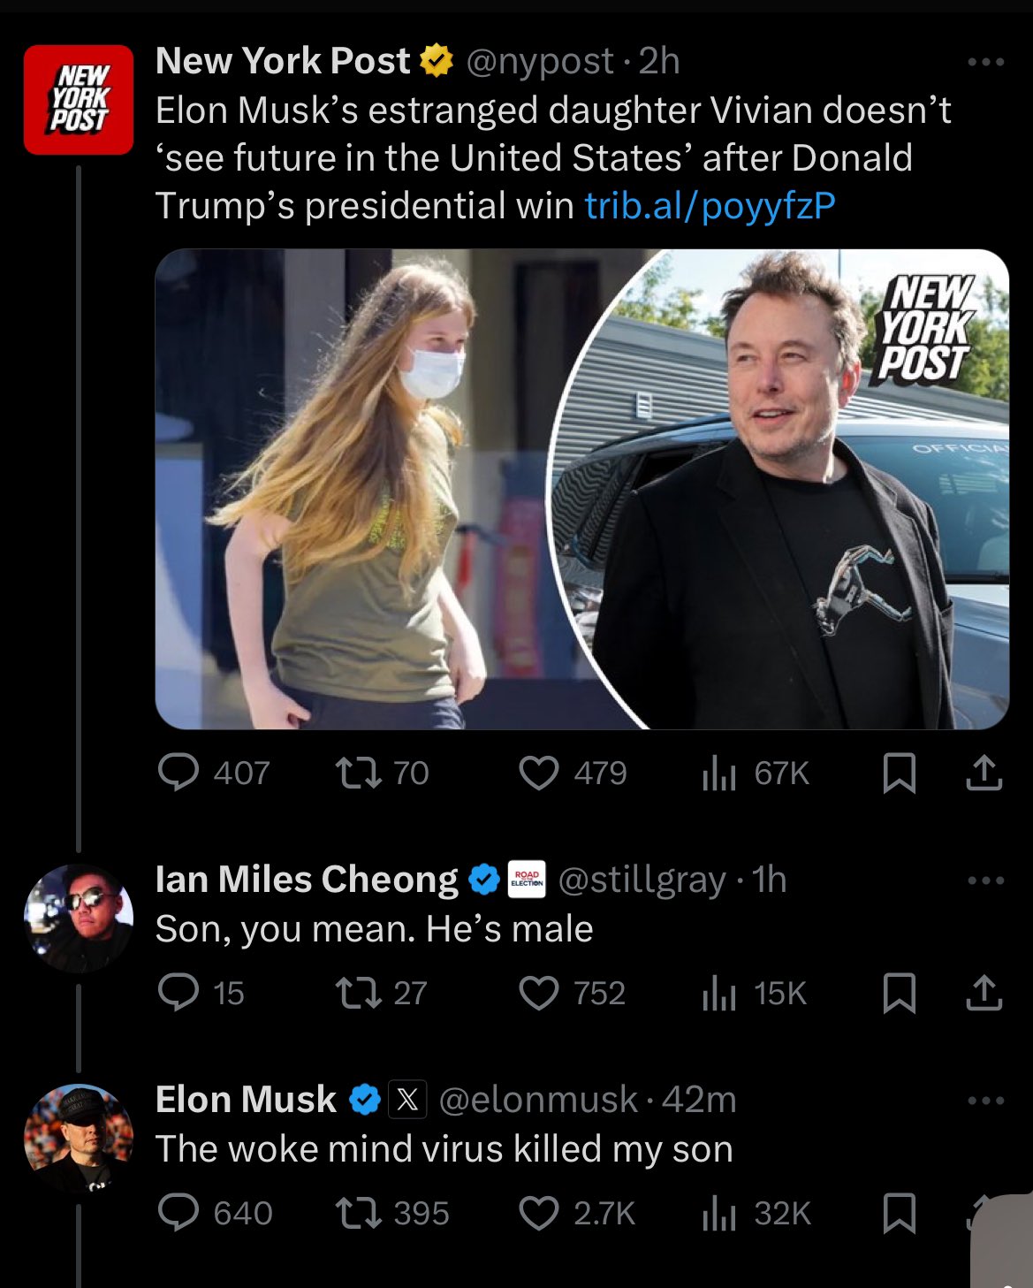
Task: View Ian Miles Cheong's Road to Election label badge
Action: point(528,878)
